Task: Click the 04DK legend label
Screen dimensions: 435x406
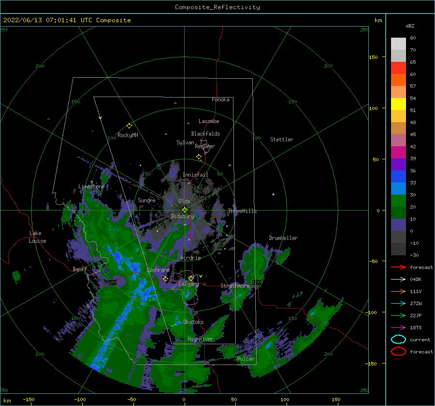Action: pos(416,280)
